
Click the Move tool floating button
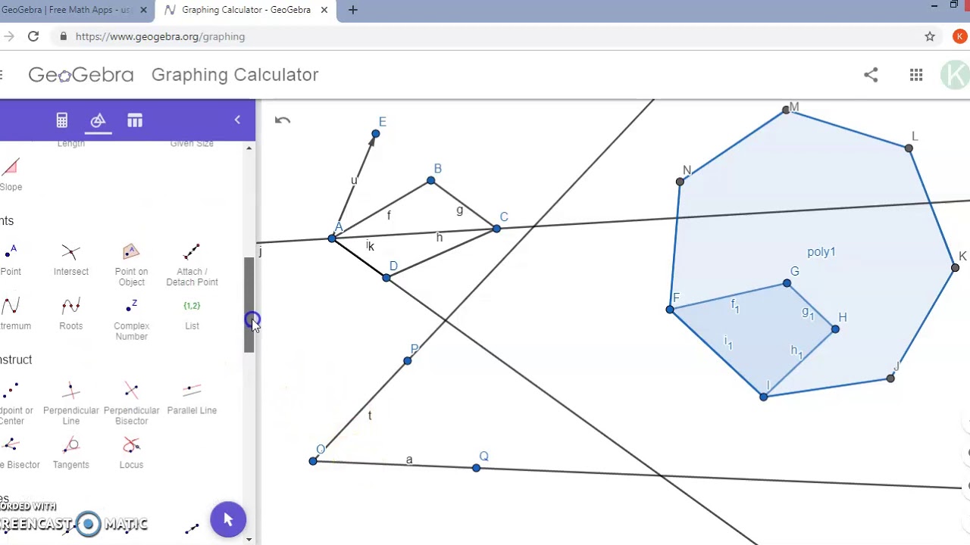pyautogui.click(x=228, y=519)
